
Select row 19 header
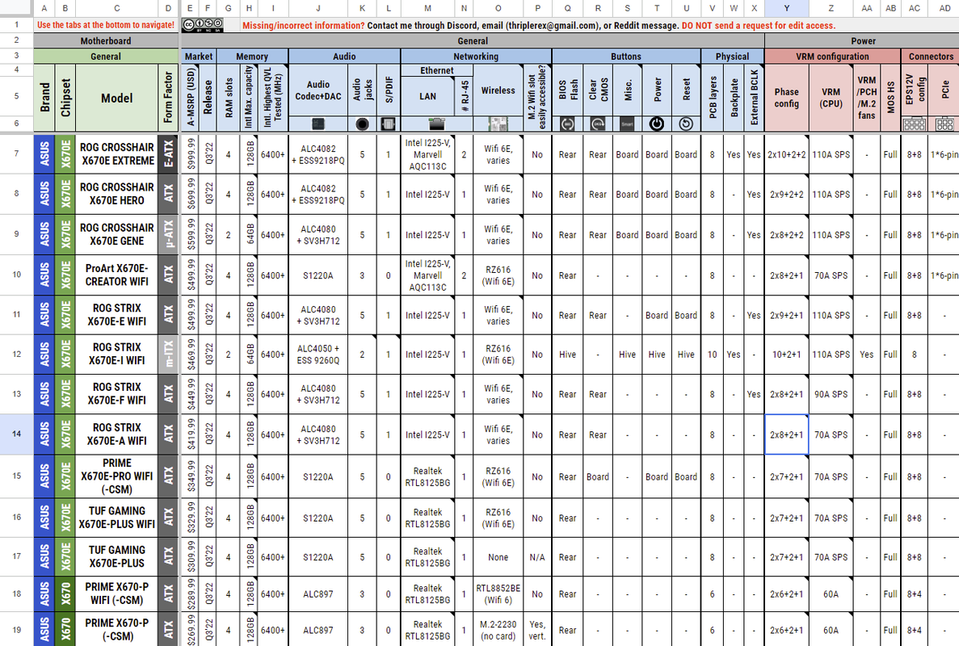click(16, 629)
